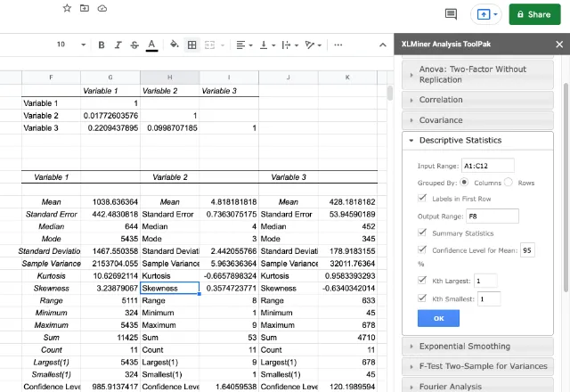The image size is (570, 392).
Task: Select column F header
Action: coord(51,78)
